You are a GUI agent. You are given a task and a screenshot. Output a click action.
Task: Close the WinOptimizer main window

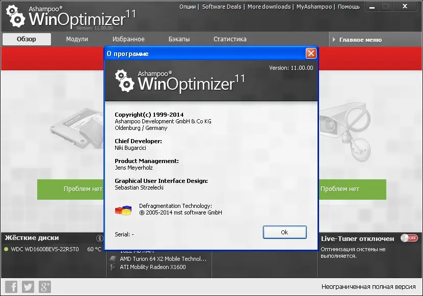point(405,7)
